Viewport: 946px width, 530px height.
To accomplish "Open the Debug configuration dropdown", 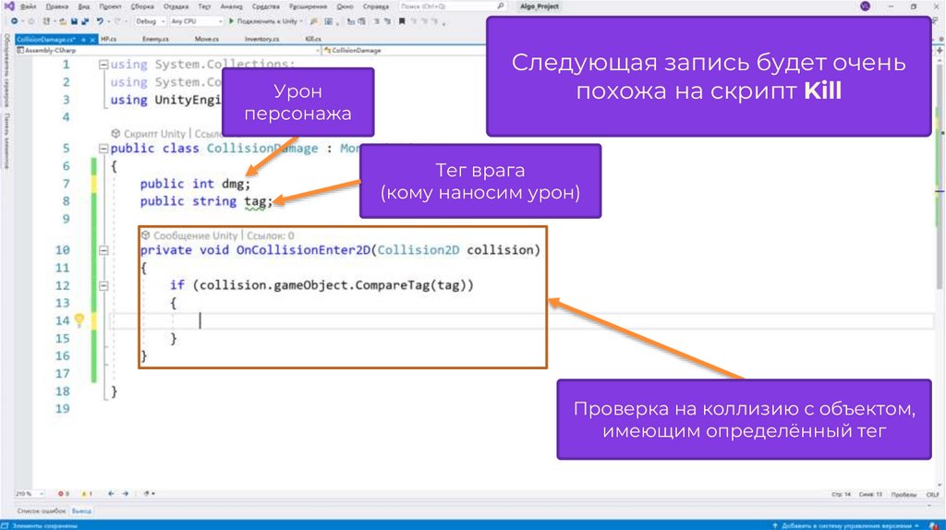I will [x=151, y=21].
